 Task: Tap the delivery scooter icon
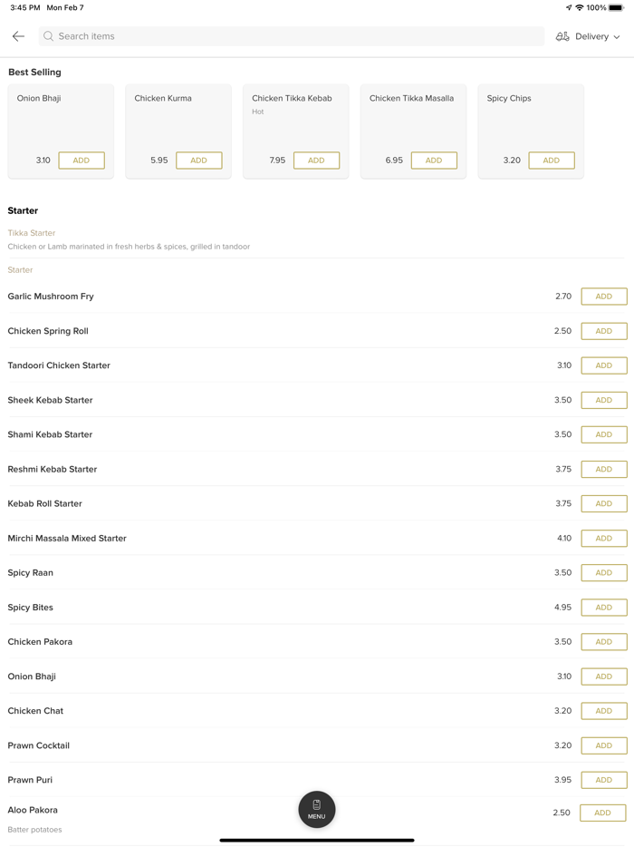point(562,36)
